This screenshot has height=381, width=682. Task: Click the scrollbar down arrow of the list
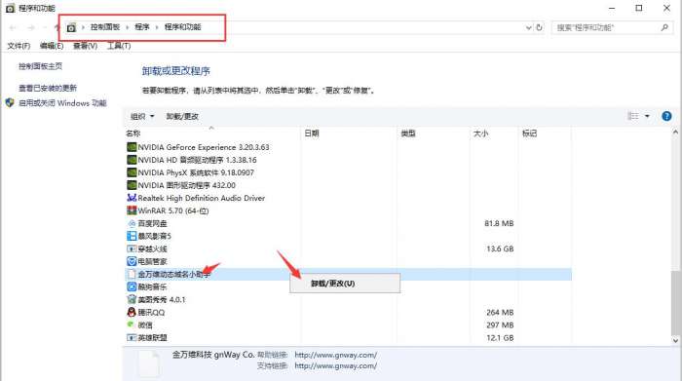[x=675, y=340]
